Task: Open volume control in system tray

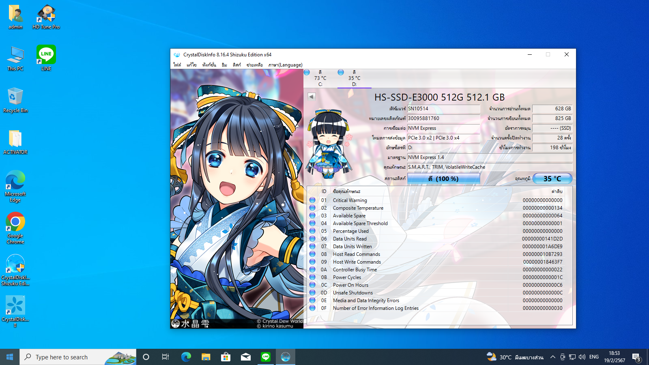Action: [x=582, y=357]
